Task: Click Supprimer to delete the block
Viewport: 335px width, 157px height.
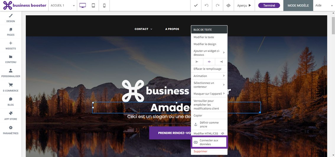Action: pos(201,151)
